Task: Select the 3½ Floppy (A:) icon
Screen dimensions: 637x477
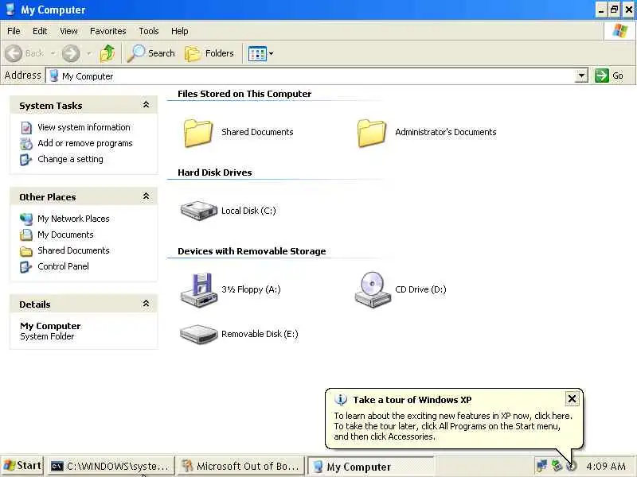Action: point(198,290)
